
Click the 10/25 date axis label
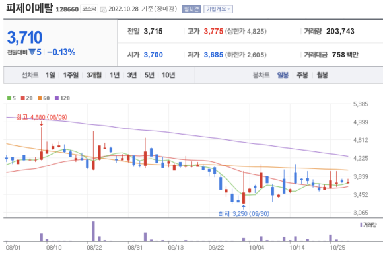point(337,248)
